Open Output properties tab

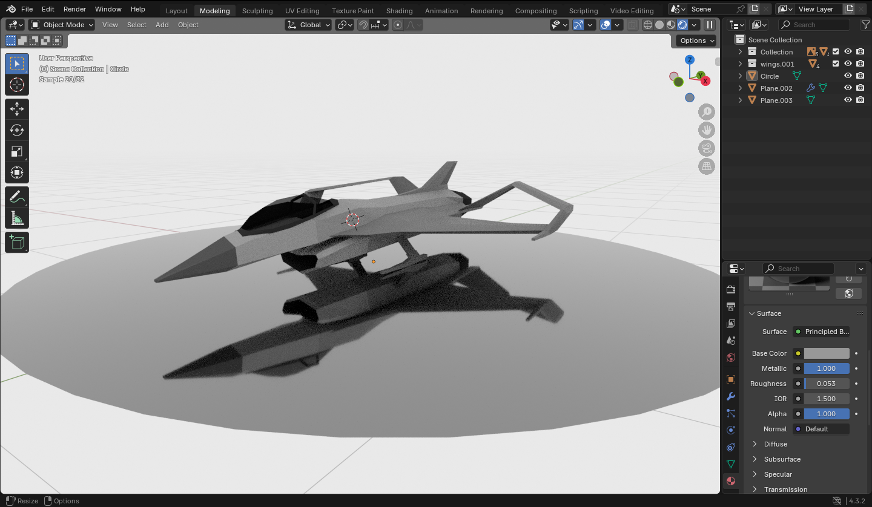[731, 307]
